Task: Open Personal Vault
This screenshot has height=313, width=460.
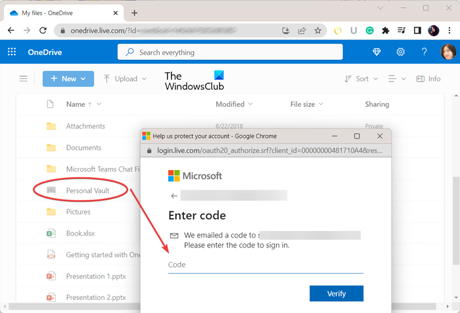Action: tap(87, 190)
